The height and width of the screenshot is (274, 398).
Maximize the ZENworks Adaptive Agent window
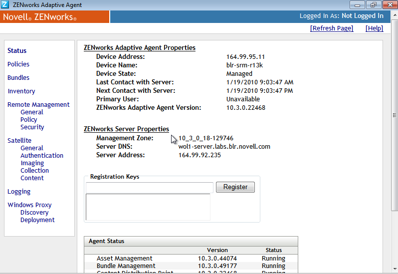pos(372,5)
